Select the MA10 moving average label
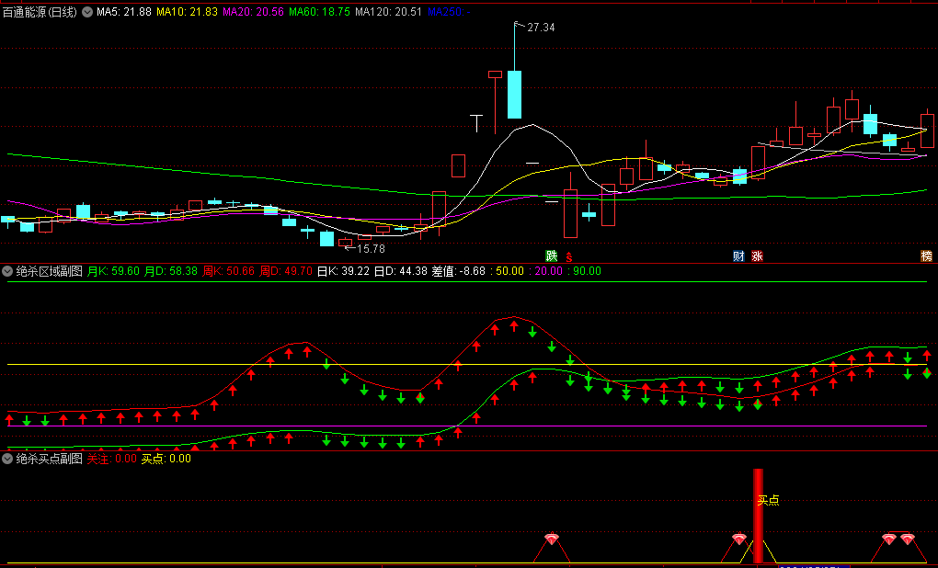 (187, 13)
